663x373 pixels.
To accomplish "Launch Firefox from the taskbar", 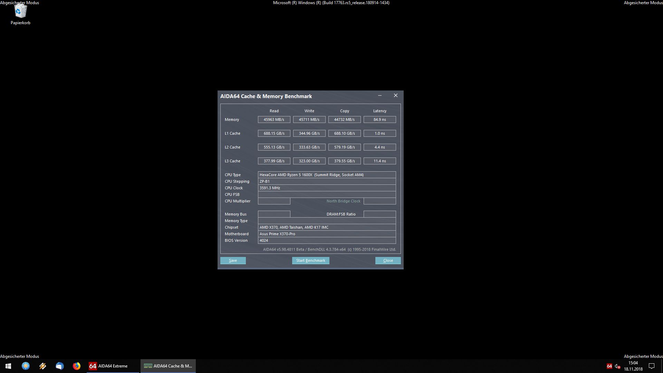I will [77, 366].
